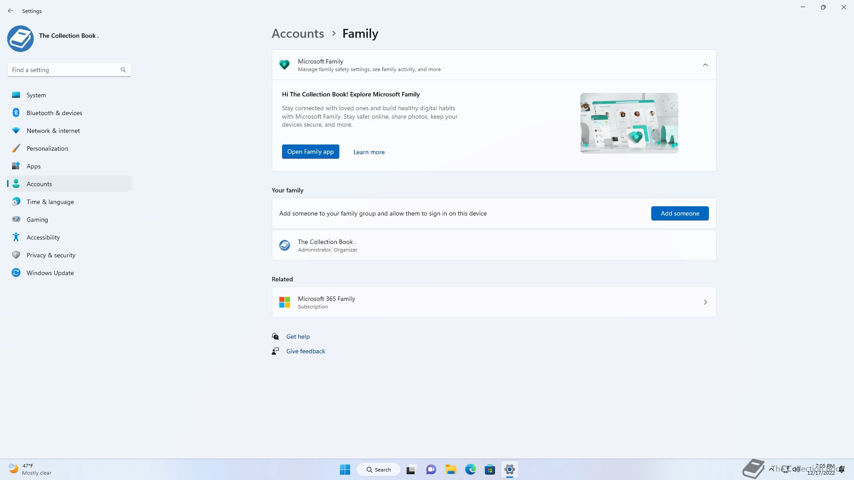Click the Personalization paintbrush icon
854x480 pixels.
pos(16,148)
